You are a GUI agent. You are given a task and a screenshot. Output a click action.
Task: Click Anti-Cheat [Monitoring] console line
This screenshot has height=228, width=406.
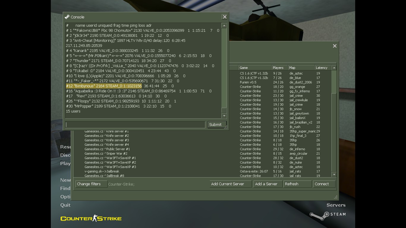pos(125,41)
